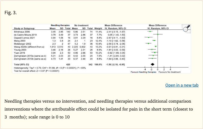Click the 'Test for overall effect' line
The width and height of the screenshot is (203, 129).
click(x=36, y=71)
